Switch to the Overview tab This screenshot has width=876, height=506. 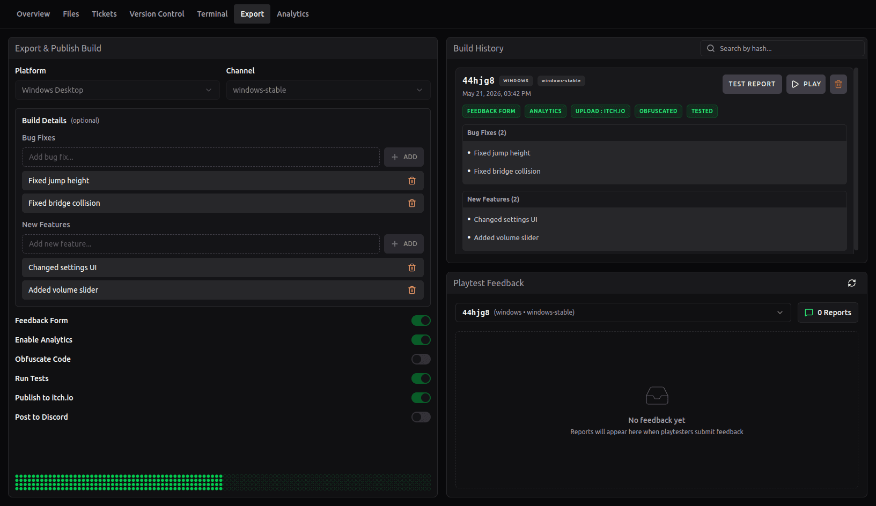pyautogui.click(x=33, y=14)
